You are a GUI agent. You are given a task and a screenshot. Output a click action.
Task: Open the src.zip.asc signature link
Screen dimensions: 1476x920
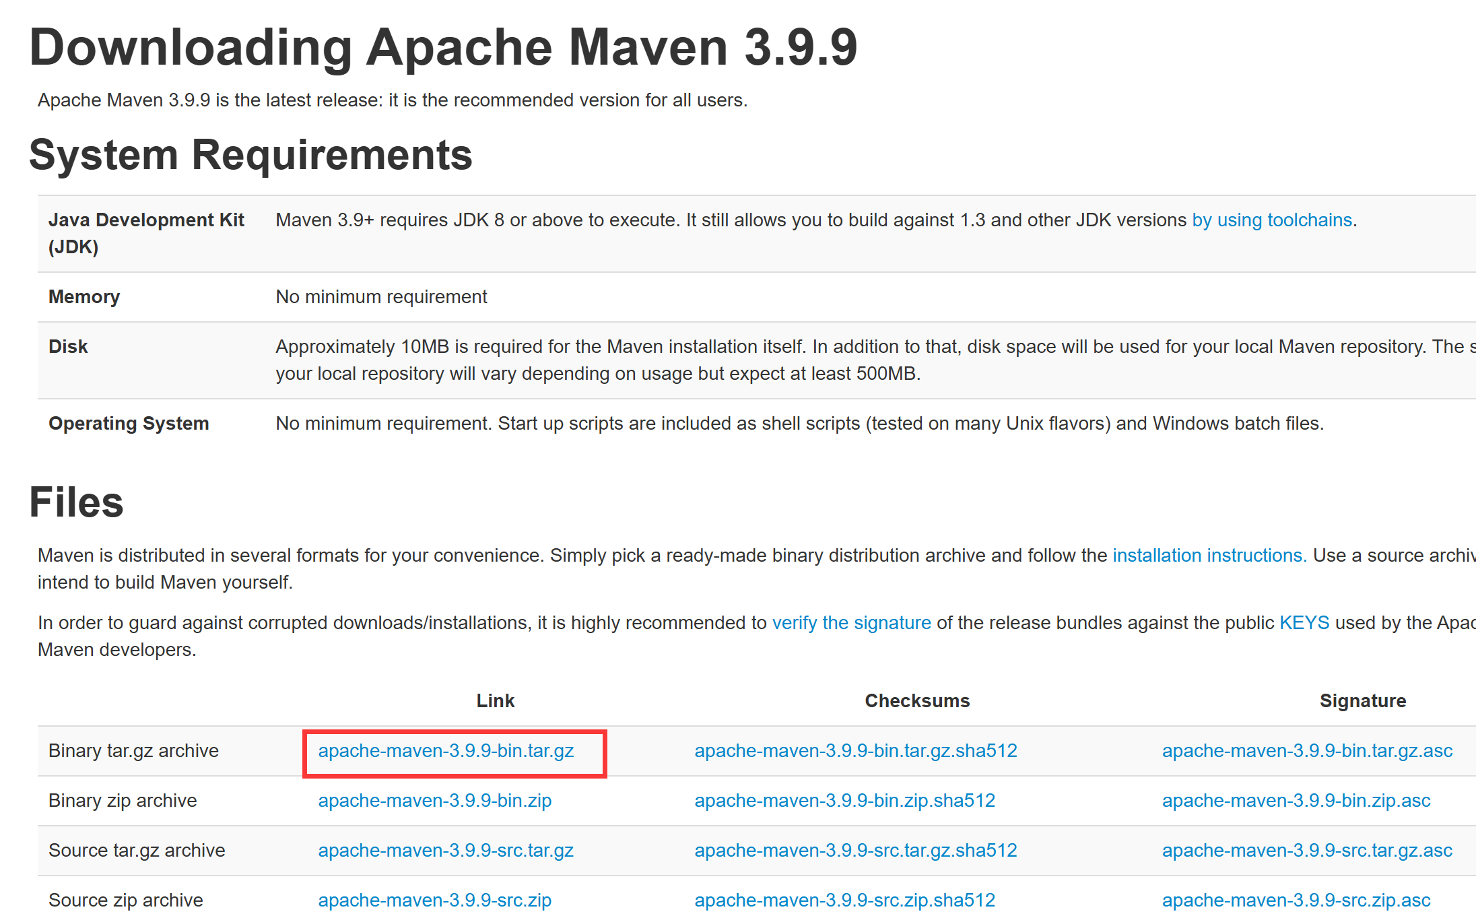[1296, 900]
